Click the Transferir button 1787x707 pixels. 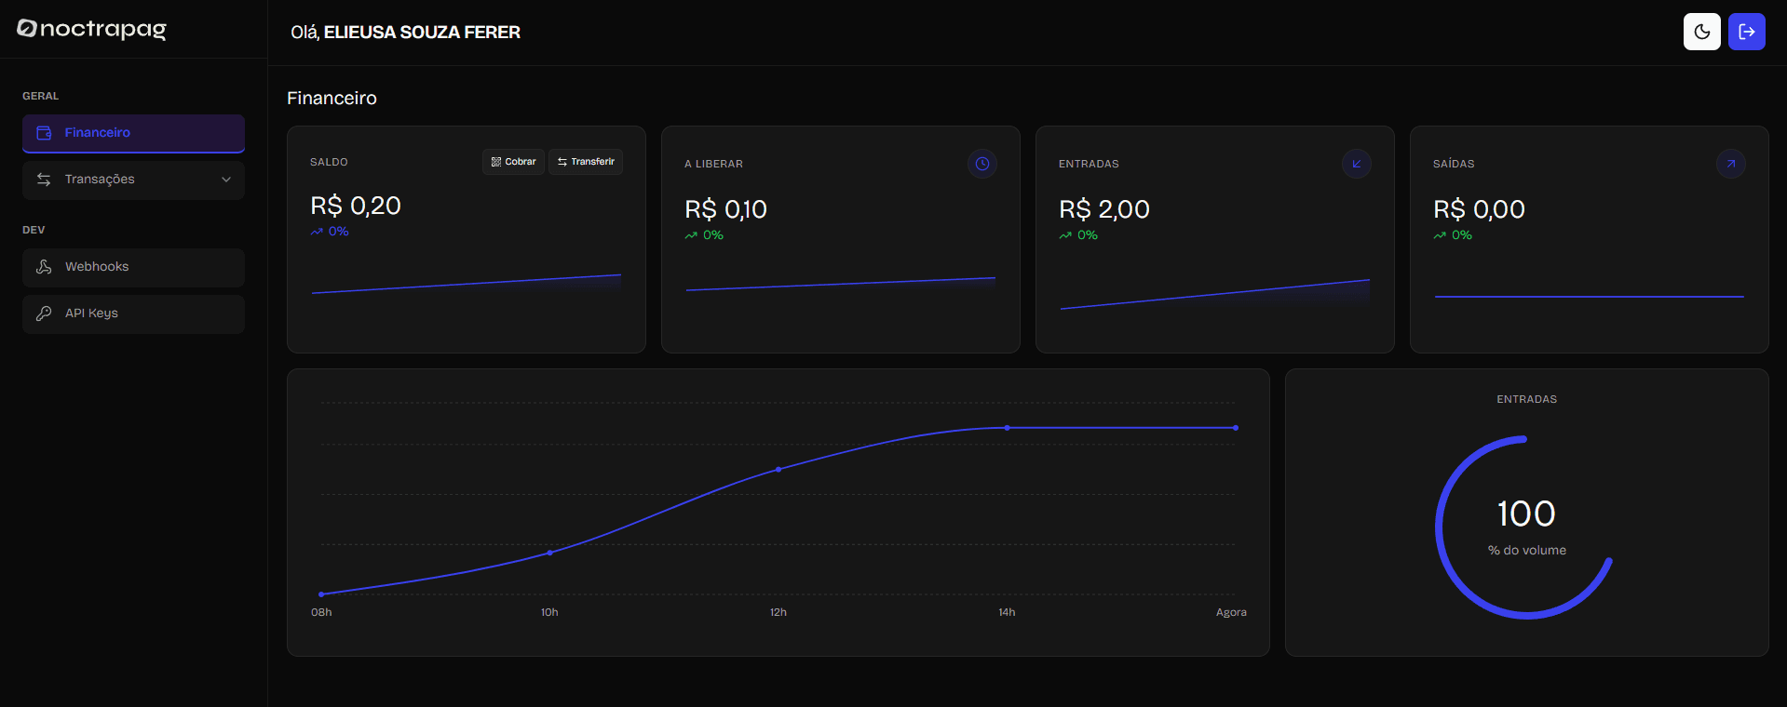(x=586, y=162)
